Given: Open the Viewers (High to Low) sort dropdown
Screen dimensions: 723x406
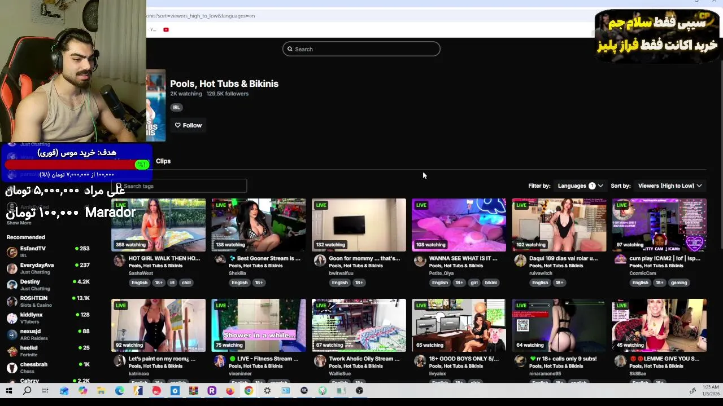Looking at the screenshot, I should click(x=670, y=186).
